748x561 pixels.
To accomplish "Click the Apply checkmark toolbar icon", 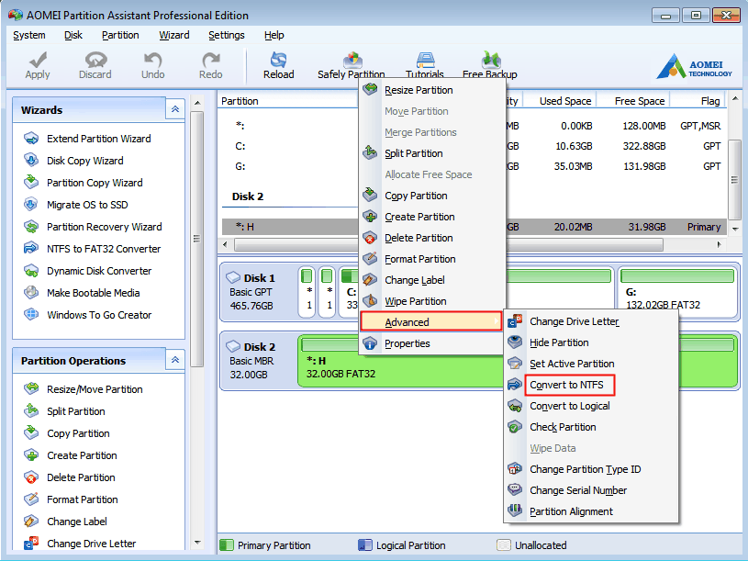I will [x=38, y=60].
